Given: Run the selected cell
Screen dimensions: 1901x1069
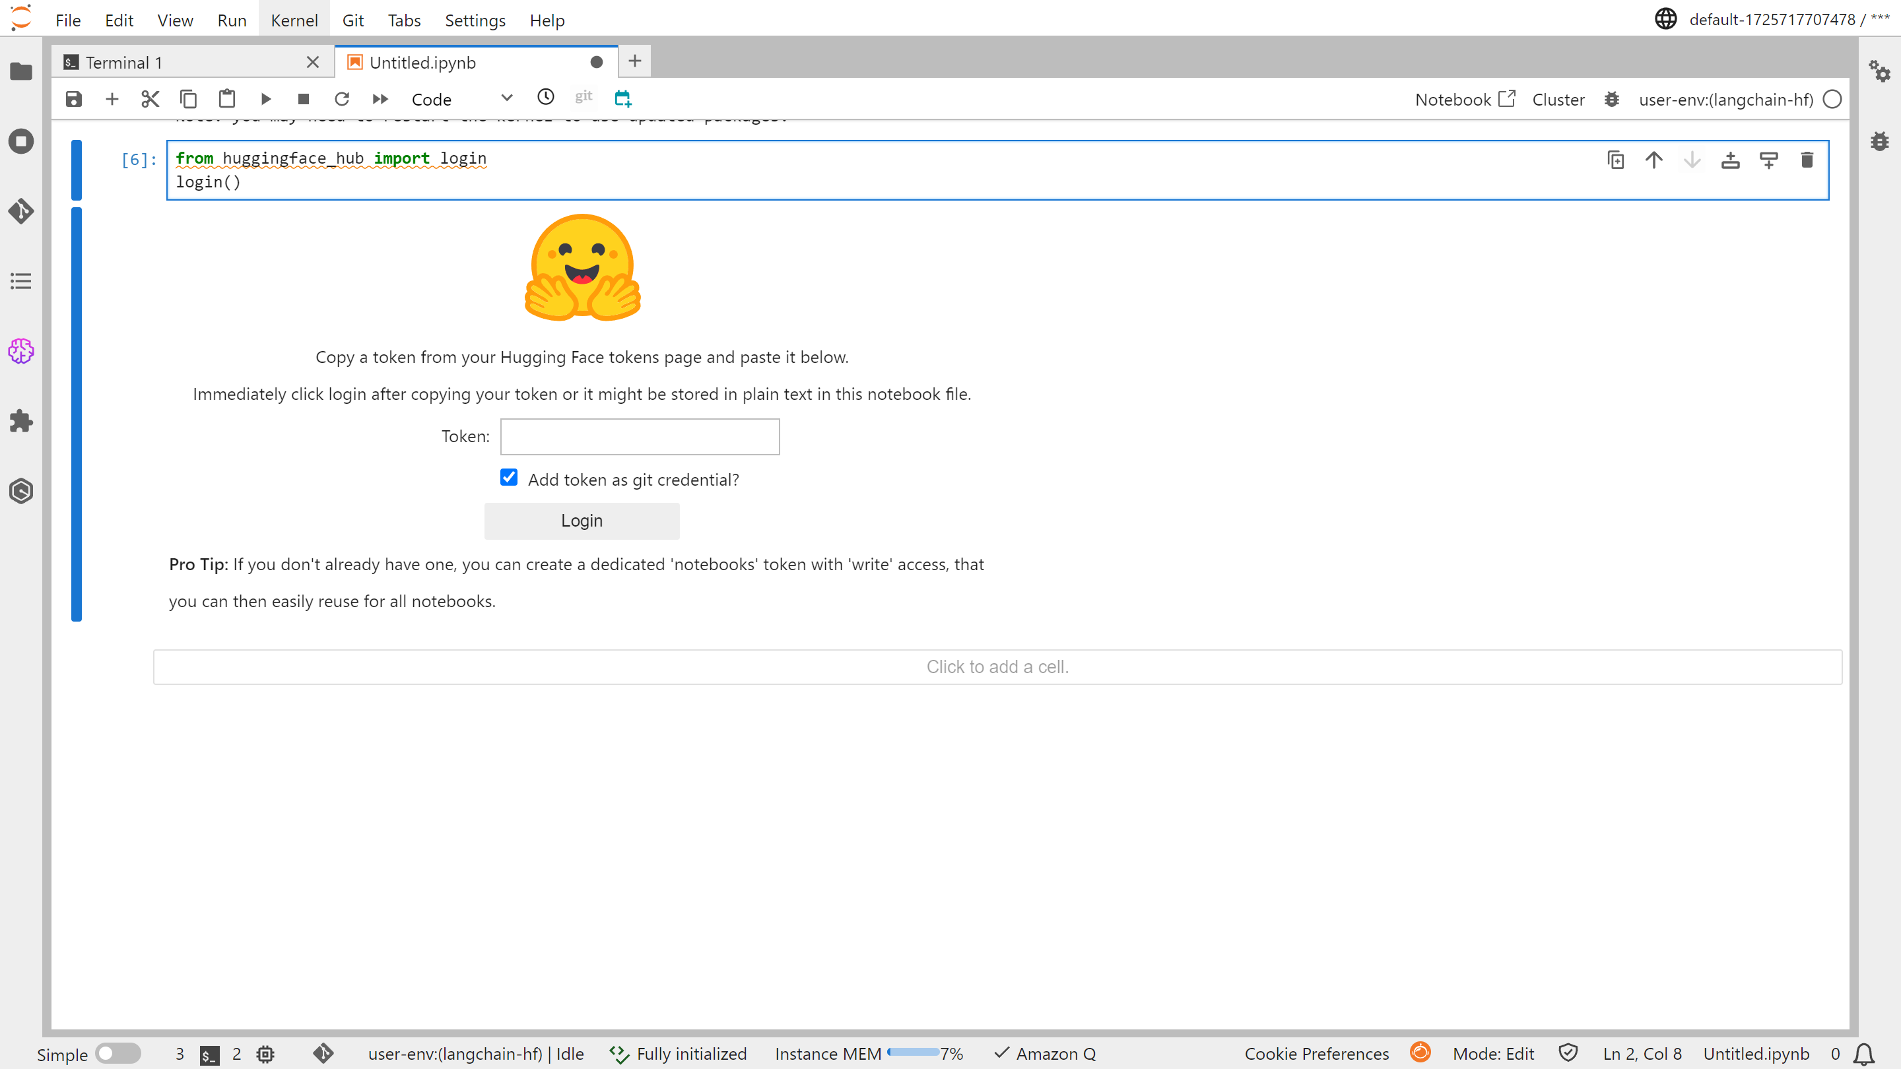Looking at the screenshot, I should 265,99.
